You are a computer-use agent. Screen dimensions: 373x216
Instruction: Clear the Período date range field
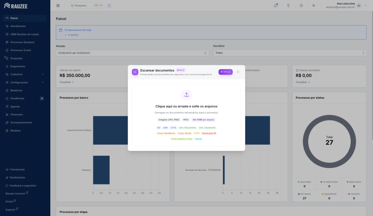coord(205,53)
